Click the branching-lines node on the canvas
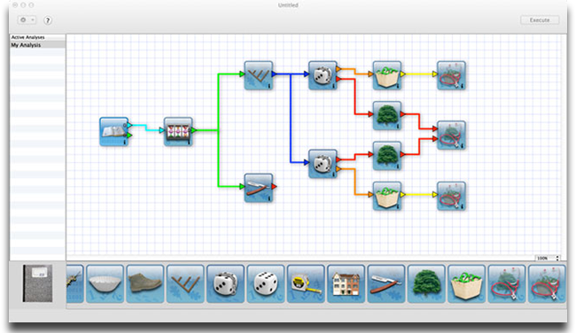576x333 pixels. pos(258,75)
